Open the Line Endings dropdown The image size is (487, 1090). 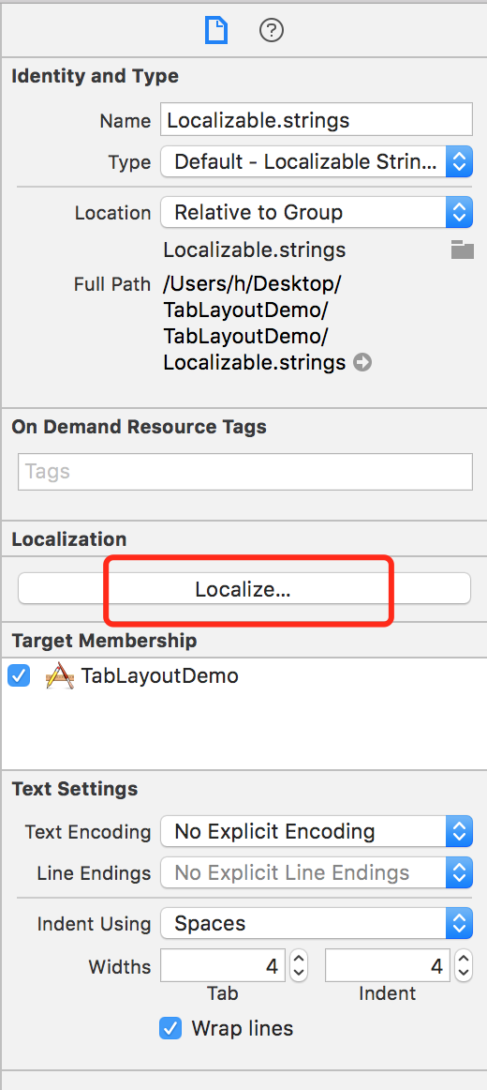pyautogui.click(x=317, y=872)
